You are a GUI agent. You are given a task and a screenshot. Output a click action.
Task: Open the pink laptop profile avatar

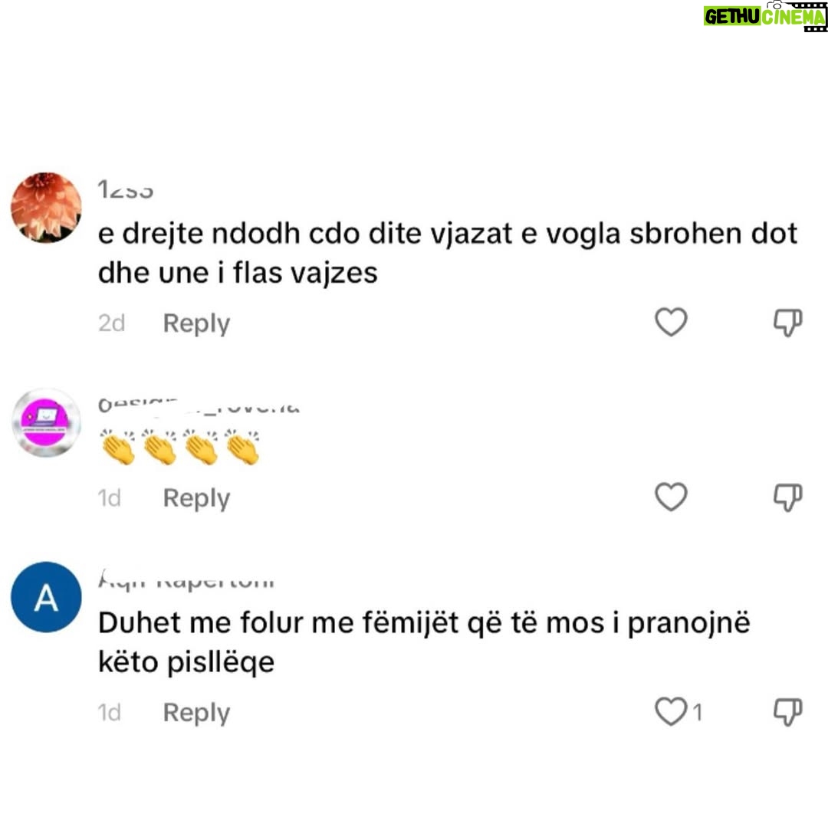(x=47, y=423)
